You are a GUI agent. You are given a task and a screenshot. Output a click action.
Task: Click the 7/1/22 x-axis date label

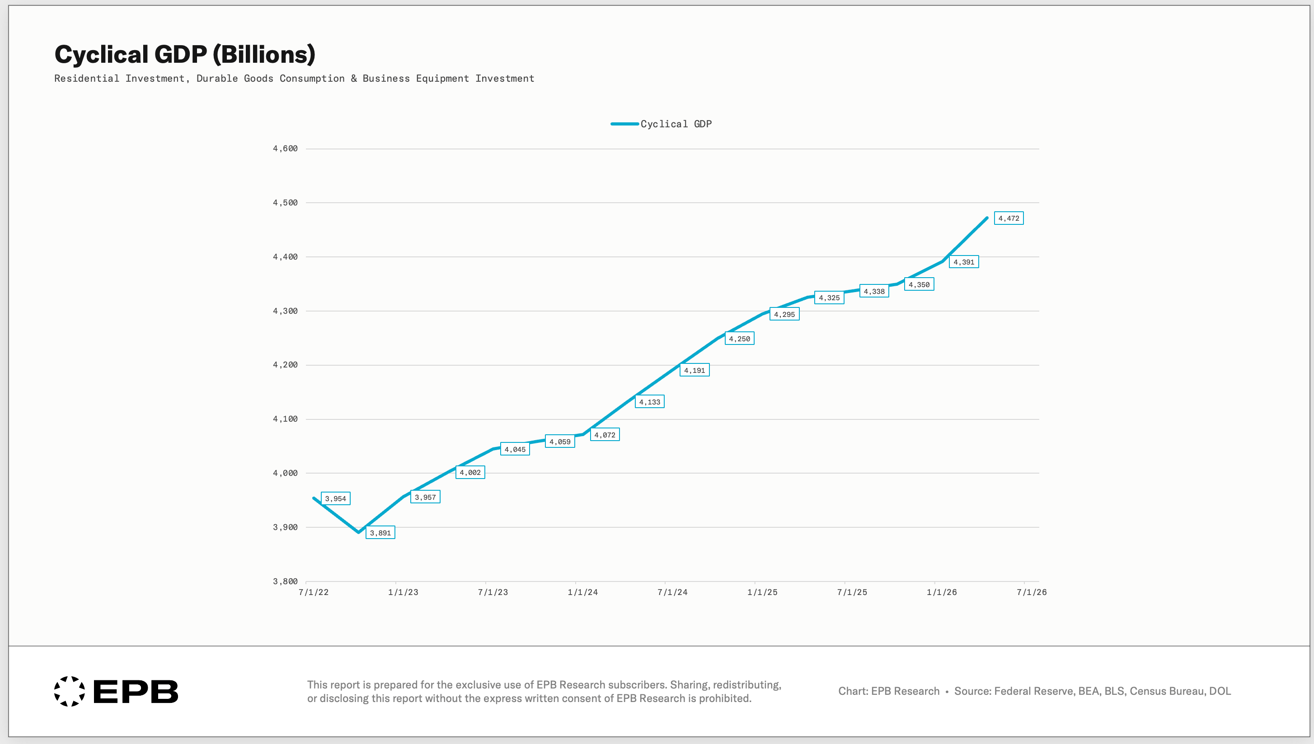314,592
